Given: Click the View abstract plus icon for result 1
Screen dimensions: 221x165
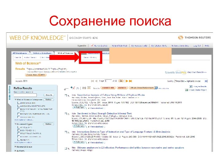Looking at the screenshot, I should coord(88,108).
